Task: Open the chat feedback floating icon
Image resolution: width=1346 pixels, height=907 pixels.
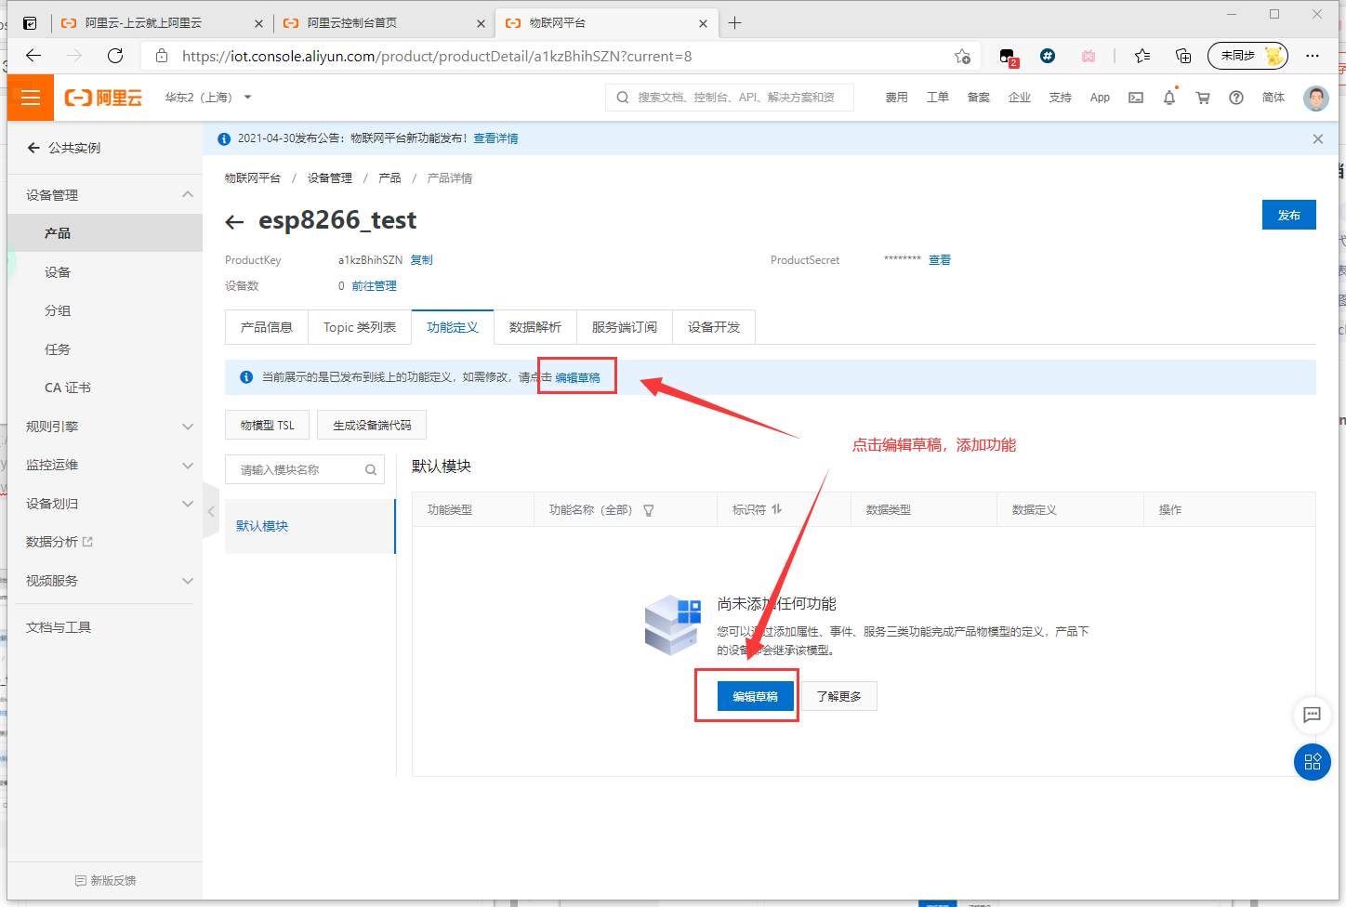Action: point(1313,715)
